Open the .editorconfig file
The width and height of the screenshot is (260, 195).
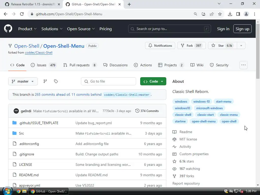click(29, 144)
